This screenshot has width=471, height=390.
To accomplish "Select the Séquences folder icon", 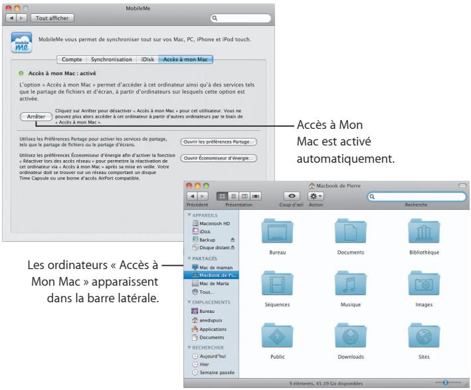I will (277, 283).
